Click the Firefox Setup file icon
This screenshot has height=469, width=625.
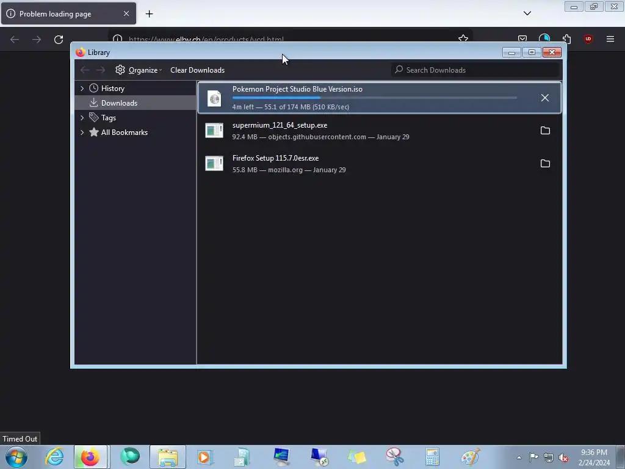[x=214, y=164]
